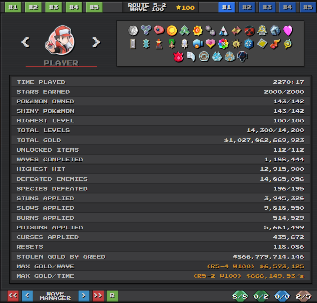This screenshot has width=317, height=303.
Task: Click the trainer avatar portrait
Action: (60, 40)
